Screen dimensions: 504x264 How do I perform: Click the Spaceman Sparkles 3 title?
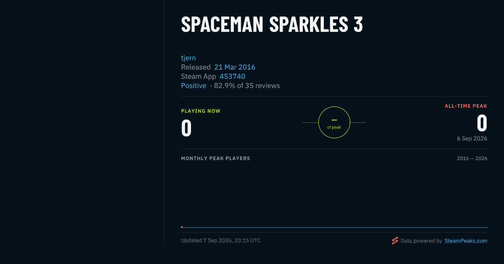pyautogui.click(x=272, y=25)
